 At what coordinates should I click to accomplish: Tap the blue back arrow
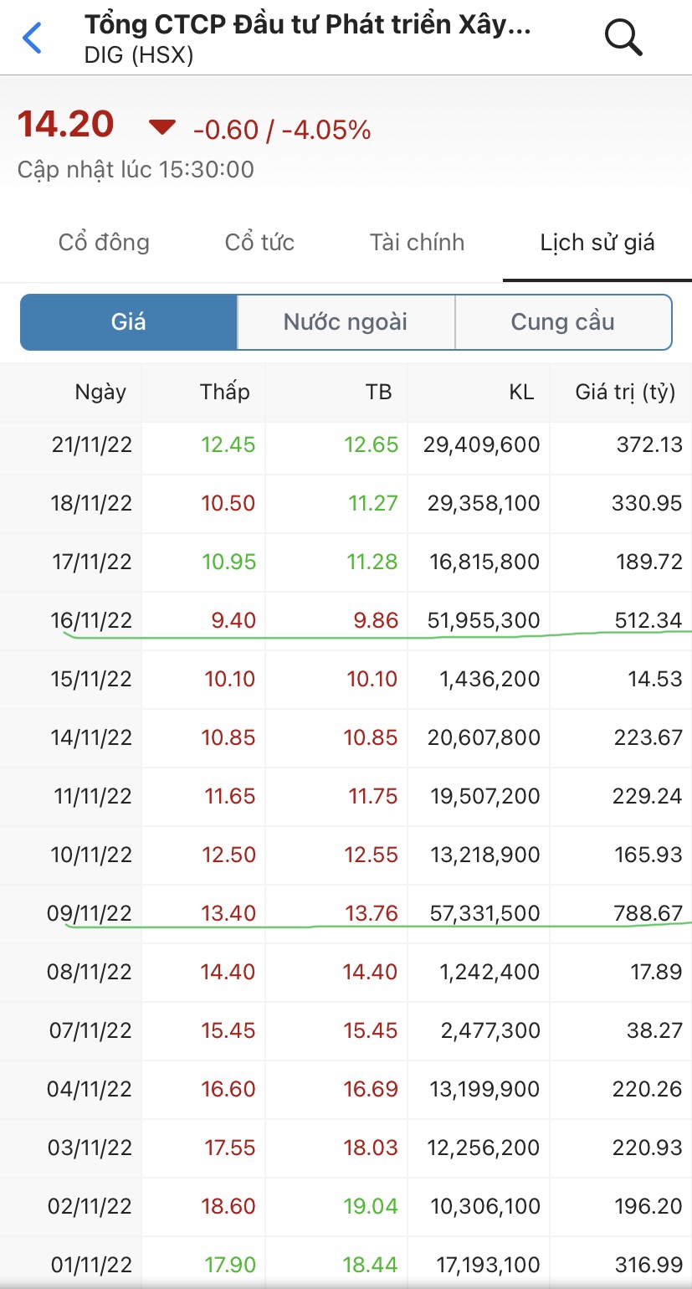32,38
